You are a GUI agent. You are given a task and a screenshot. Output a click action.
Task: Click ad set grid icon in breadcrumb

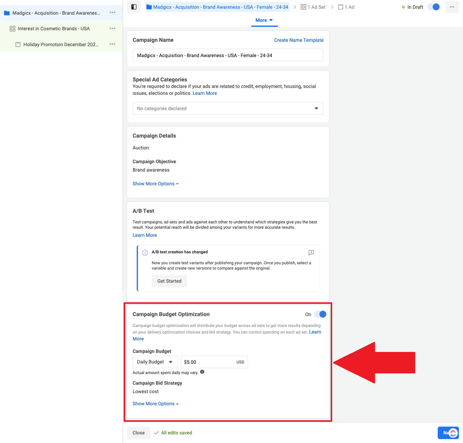303,7
